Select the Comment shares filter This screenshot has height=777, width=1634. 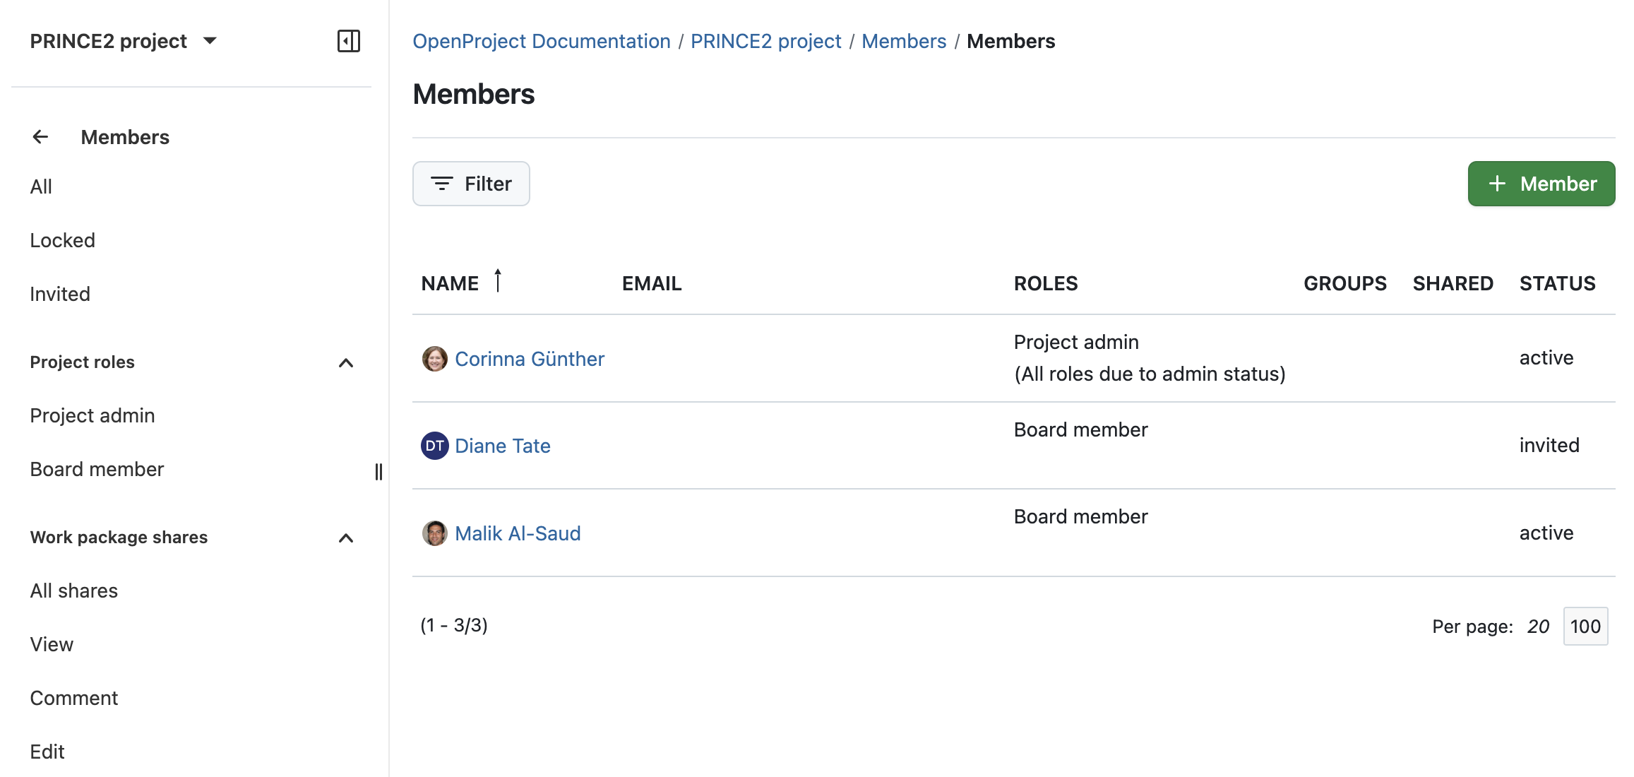74,698
